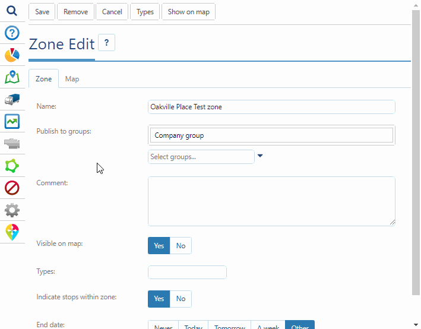The image size is (421, 329).
Task: Set Indicate stops within zone to No
Action: click(x=181, y=299)
